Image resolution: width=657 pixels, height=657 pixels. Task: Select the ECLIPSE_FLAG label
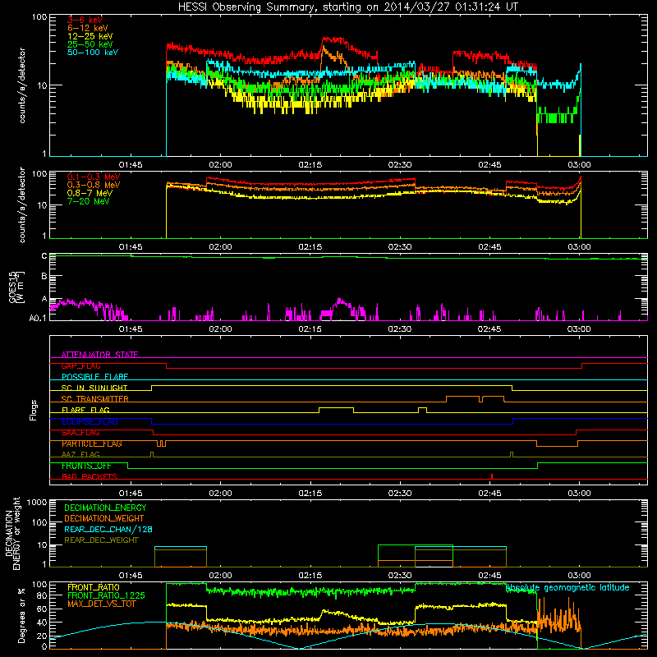pos(90,421)
